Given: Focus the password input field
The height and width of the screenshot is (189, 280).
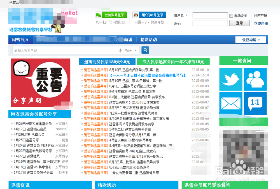Looking at the screenshot, I should point(210,23).
